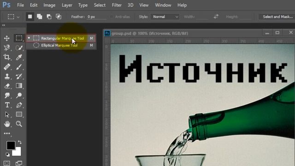Choose Add to selection mode
Image resolution: width=295 pixels, height=166 pixels.
pyautogui.click(x=40, y=17)
